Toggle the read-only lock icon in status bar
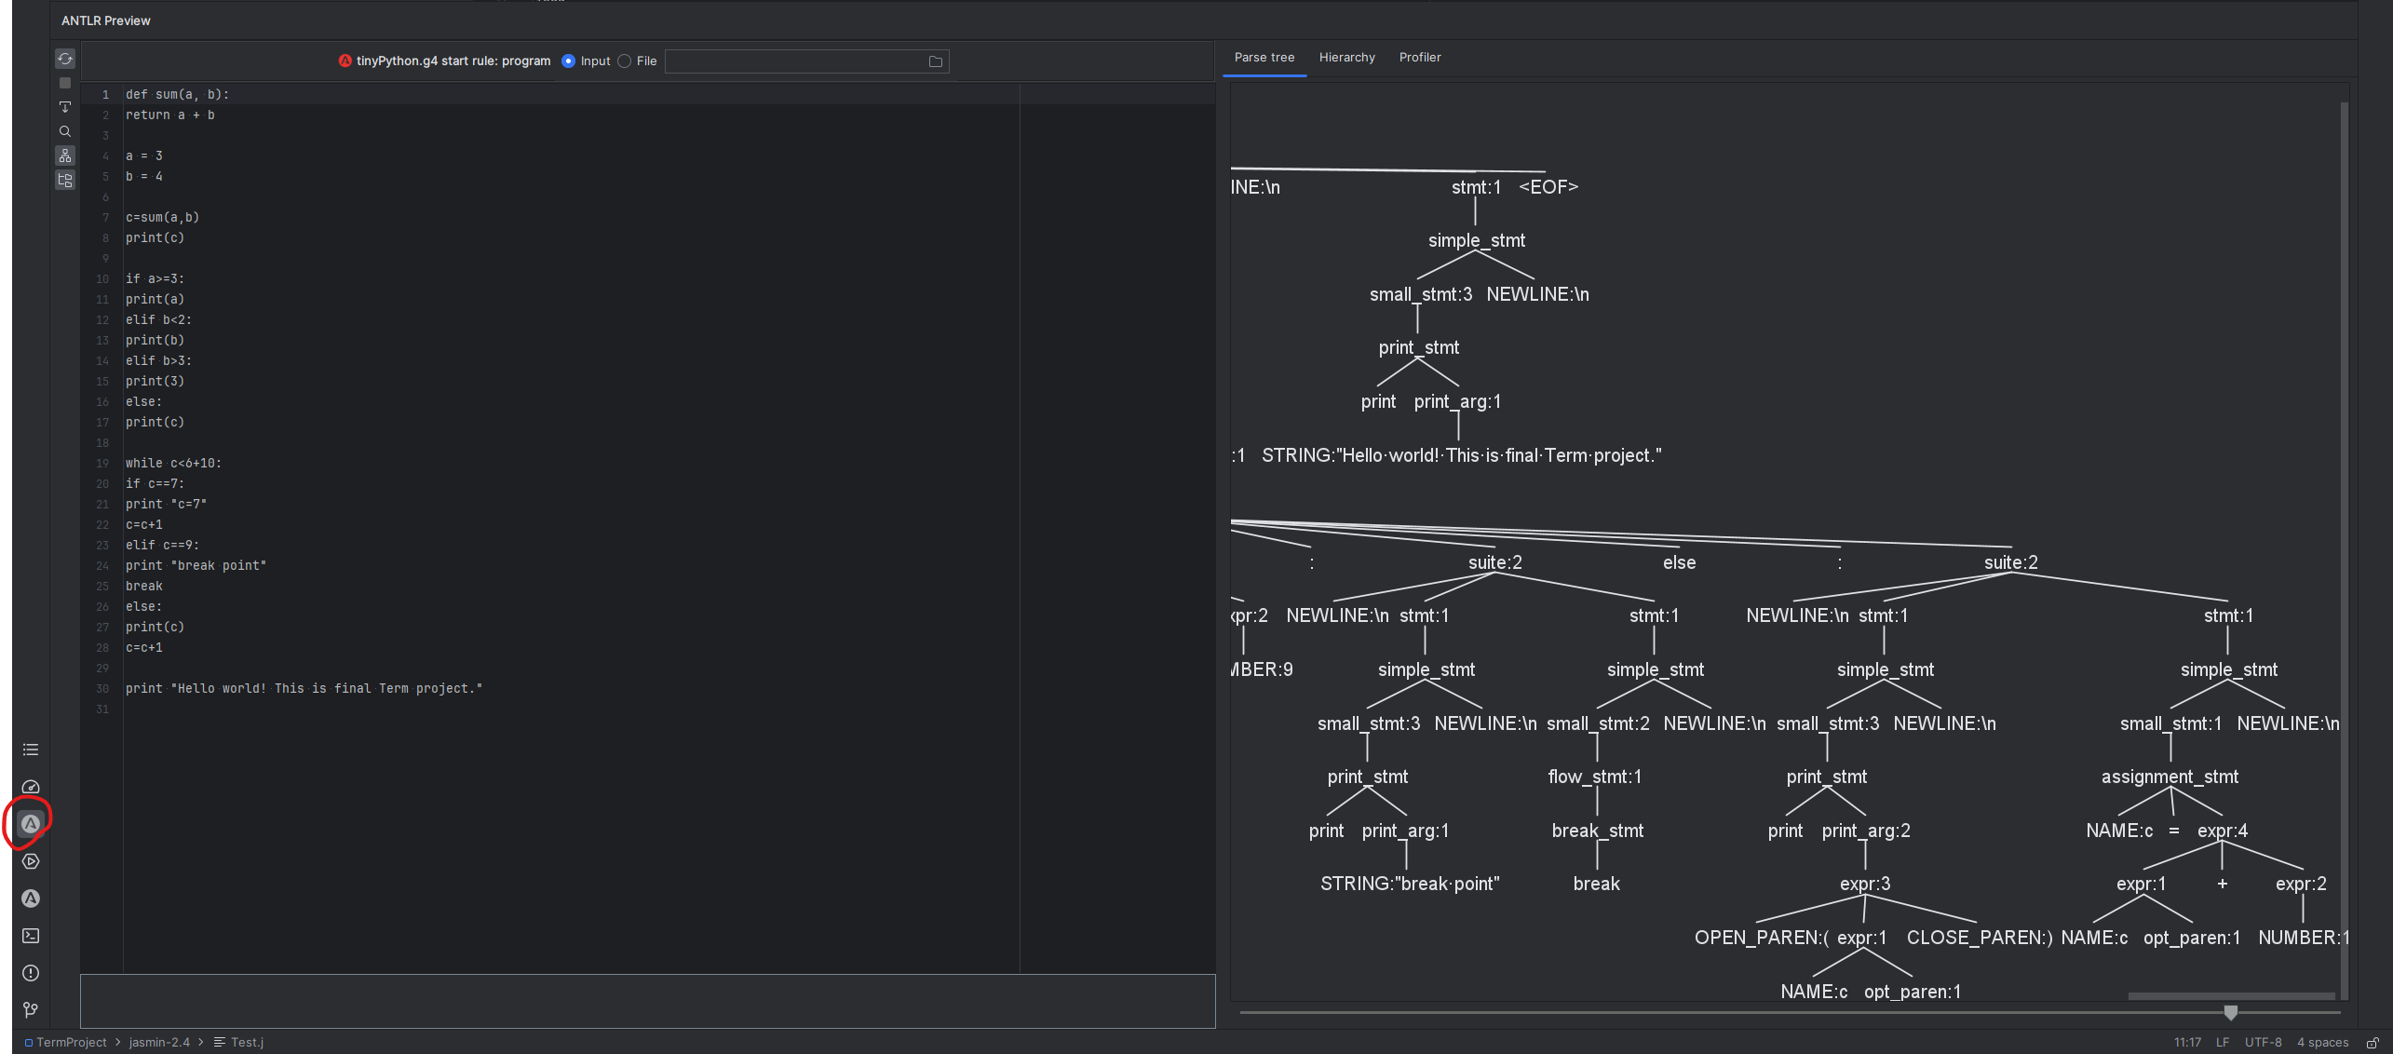Screen dimensions: 2393x1054 point(2373,1043)
